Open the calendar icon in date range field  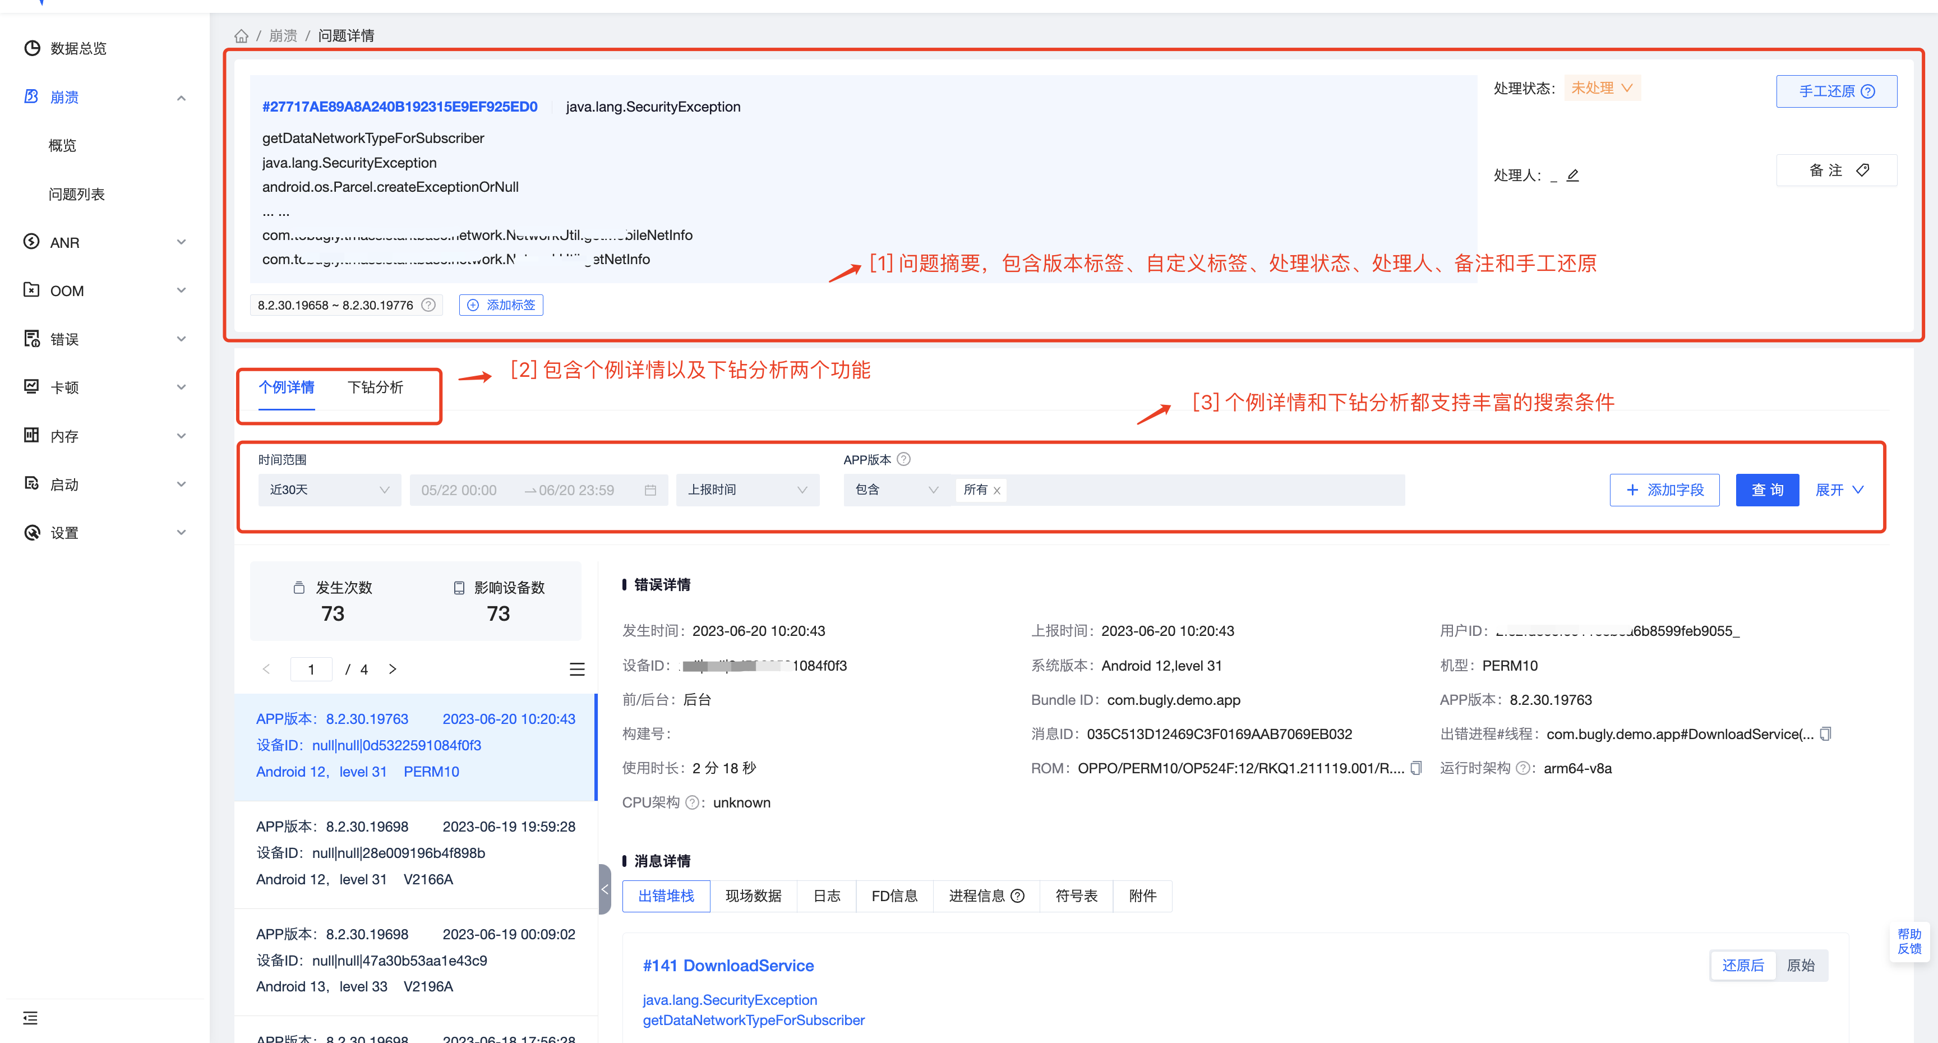[x=650, y=490]
